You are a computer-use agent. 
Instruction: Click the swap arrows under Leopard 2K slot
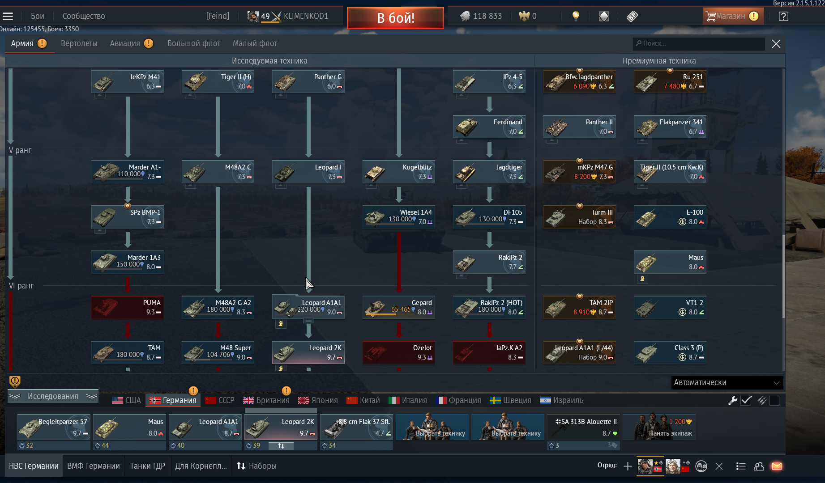point(281,446)
